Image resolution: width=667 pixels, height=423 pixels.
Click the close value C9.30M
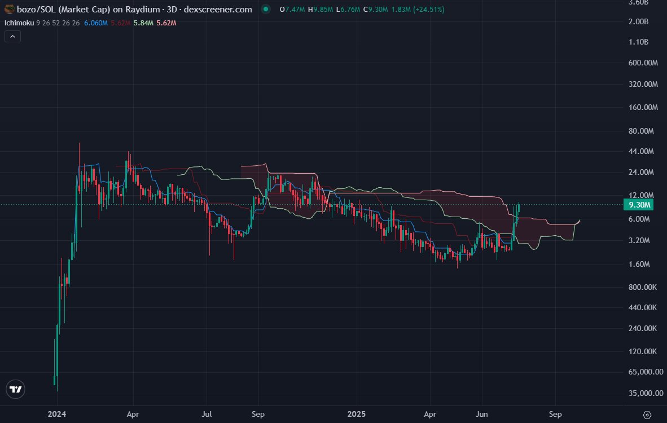point(376,10)
